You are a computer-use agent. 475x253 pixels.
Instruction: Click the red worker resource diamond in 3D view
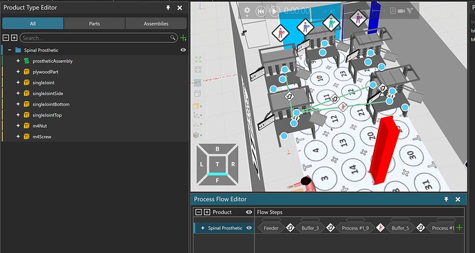pyautogui.click(x=280, y=33)
